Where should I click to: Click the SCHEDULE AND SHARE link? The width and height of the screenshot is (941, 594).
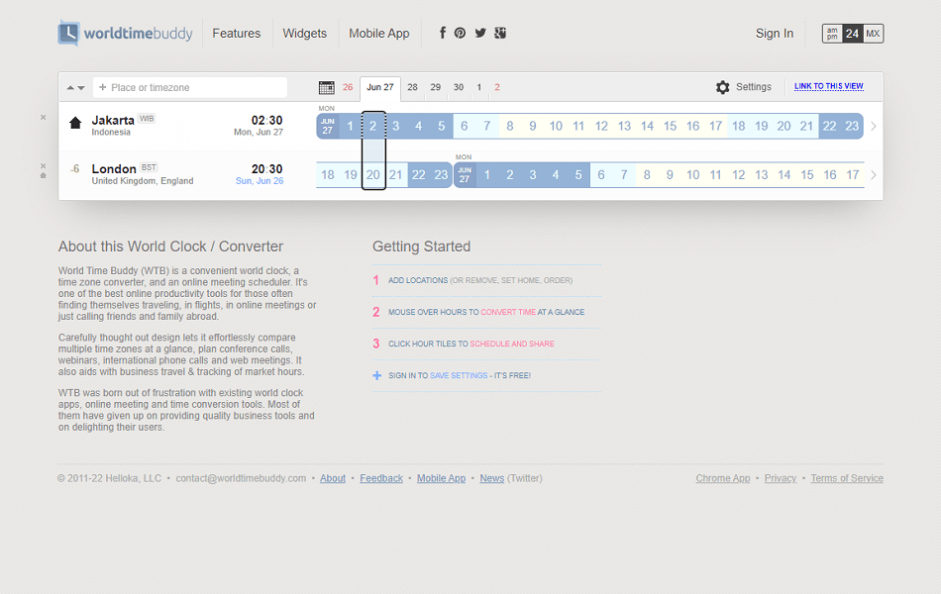tap(512, 344)
